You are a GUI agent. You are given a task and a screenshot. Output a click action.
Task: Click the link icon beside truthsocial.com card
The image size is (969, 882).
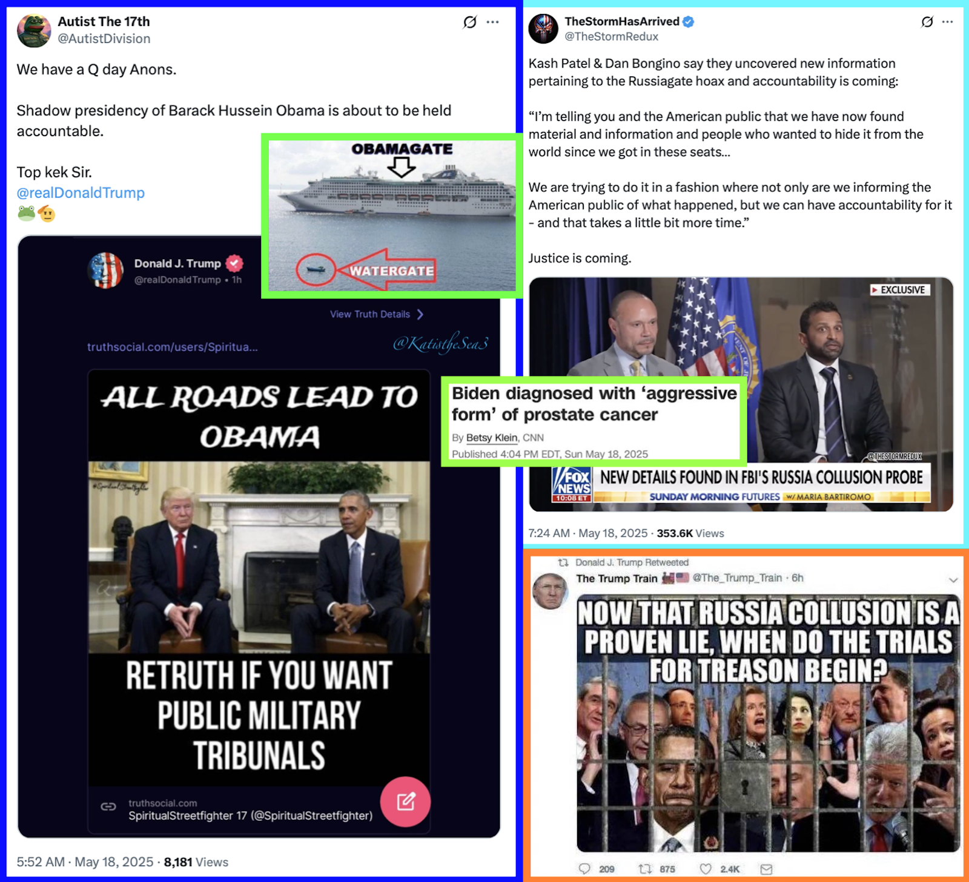click(108, 806)
